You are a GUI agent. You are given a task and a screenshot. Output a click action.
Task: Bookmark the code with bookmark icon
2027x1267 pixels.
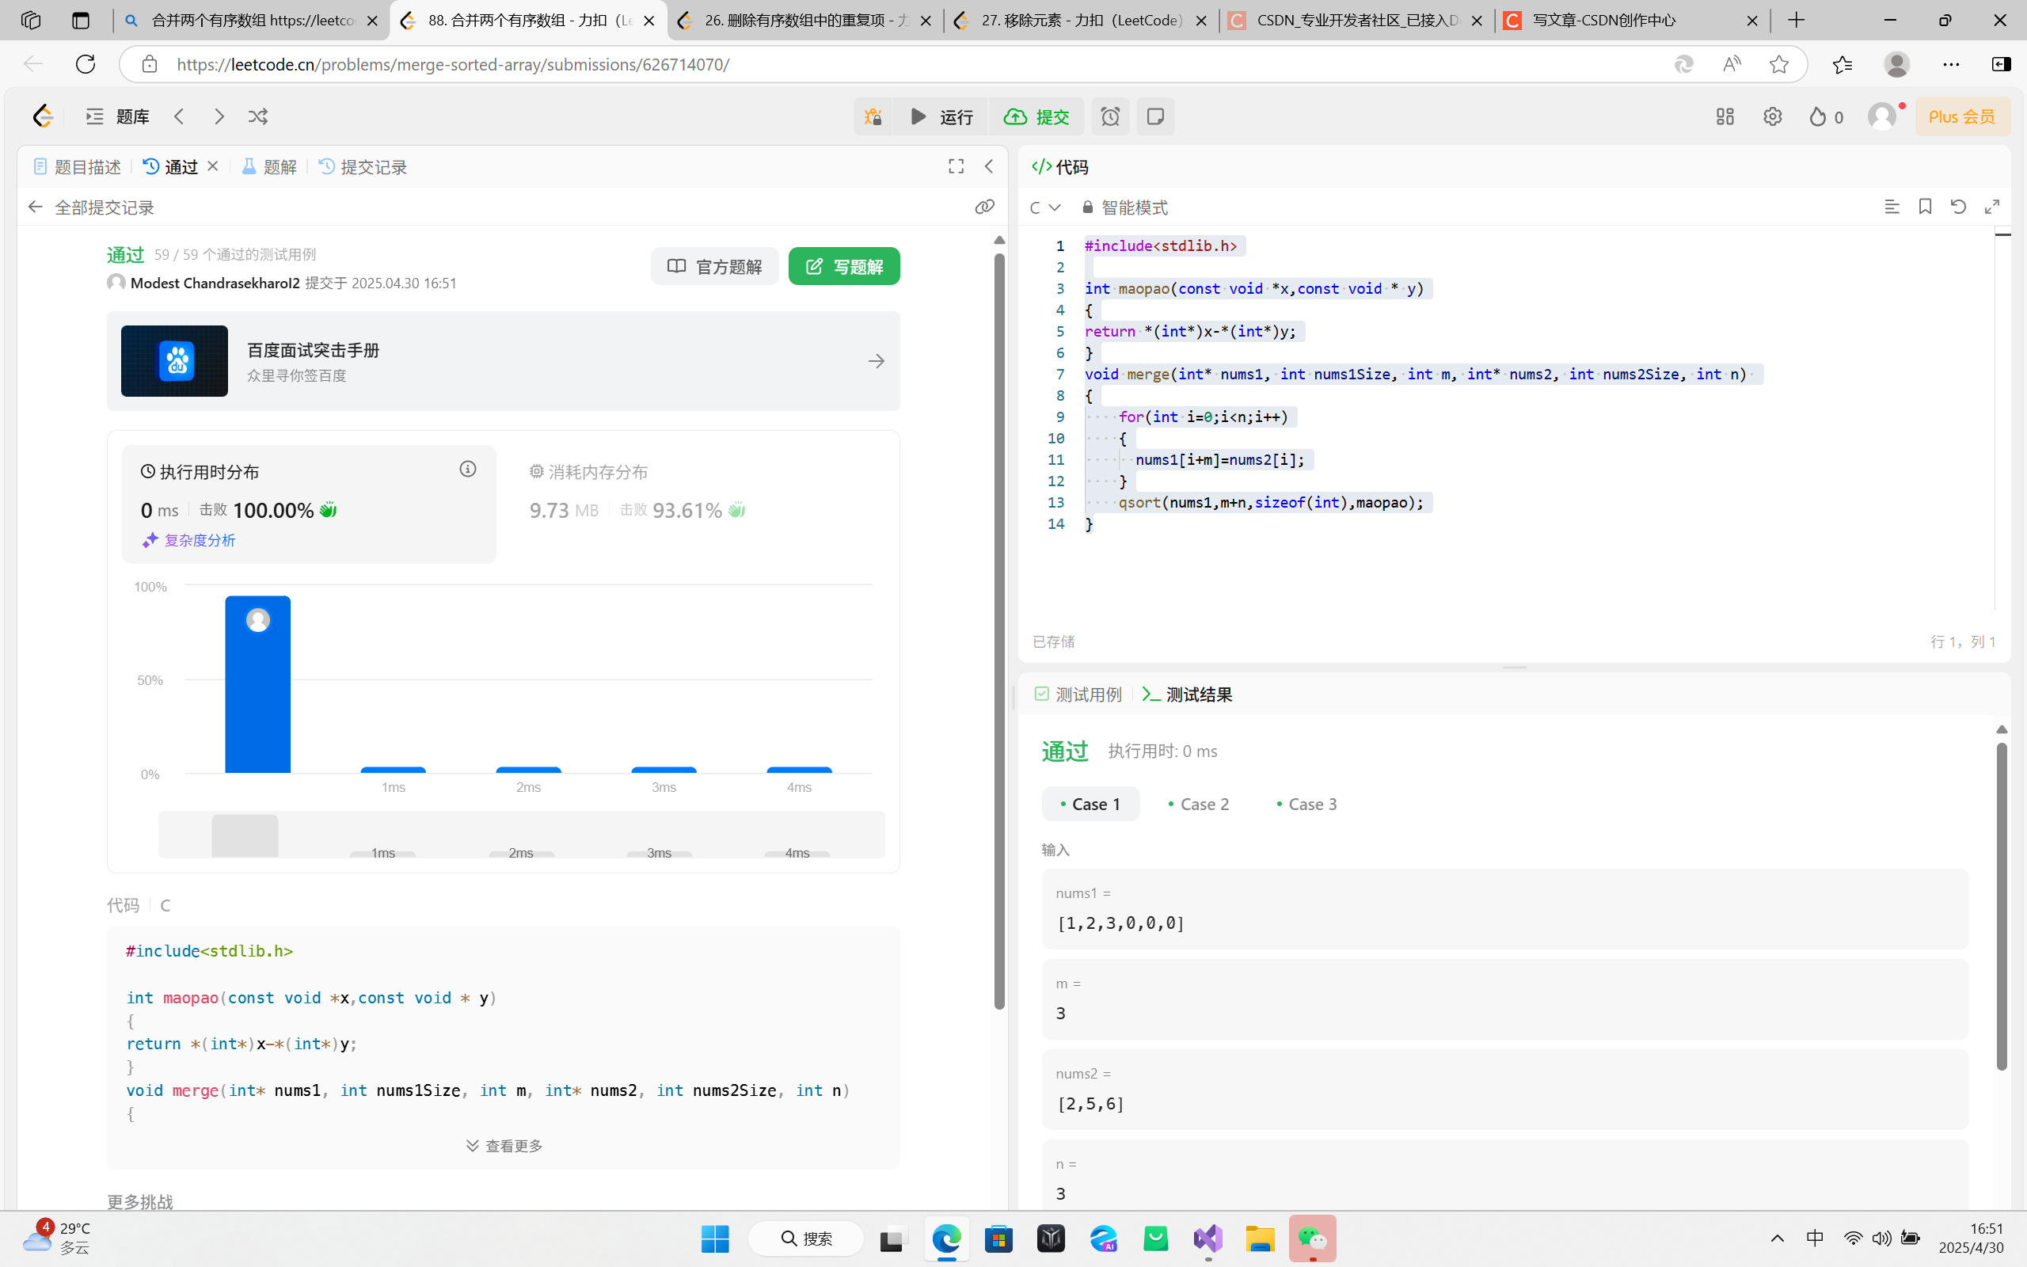click(1925, 207)
